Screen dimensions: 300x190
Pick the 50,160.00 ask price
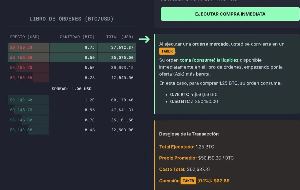tap(21, 78)
